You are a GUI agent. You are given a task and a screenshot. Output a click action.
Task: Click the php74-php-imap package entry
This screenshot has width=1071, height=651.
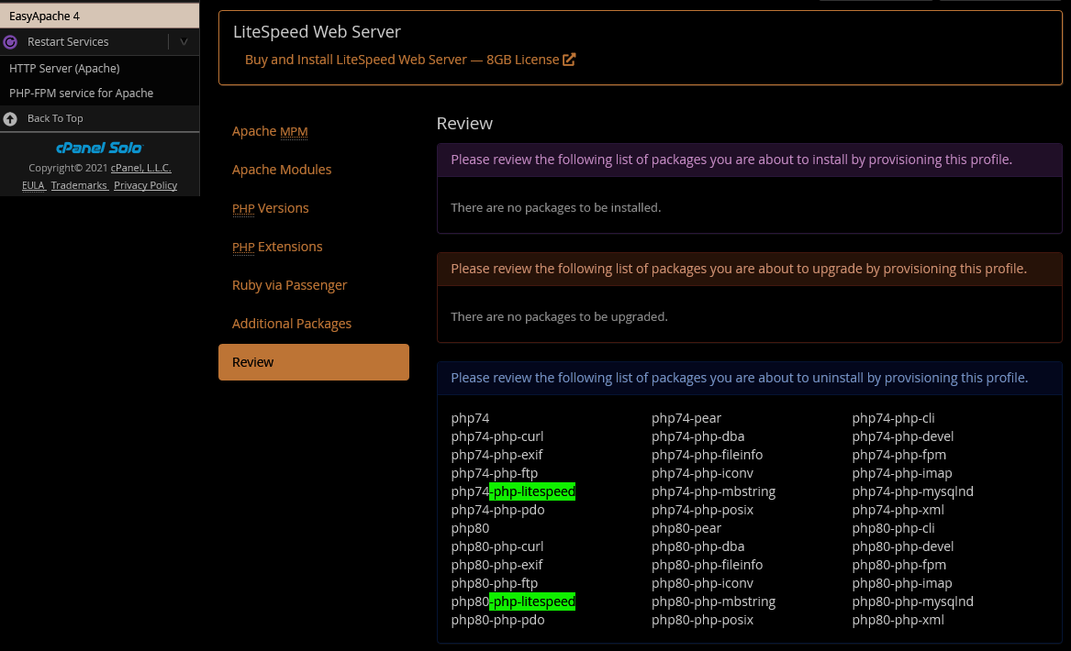[x=901, y=473]
